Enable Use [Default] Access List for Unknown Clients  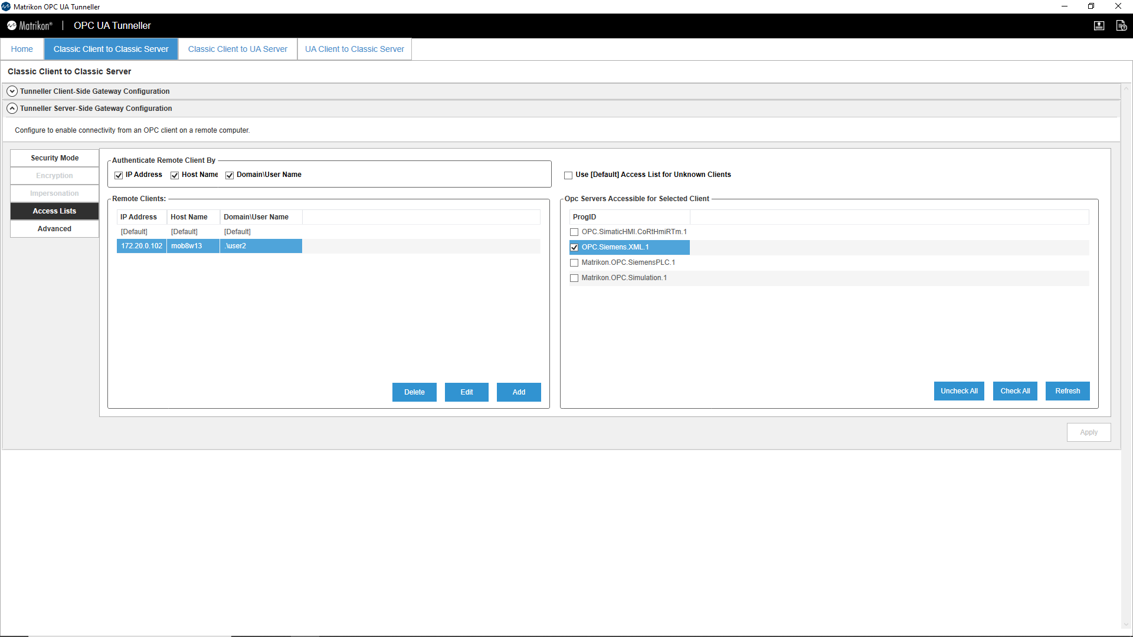568,175
